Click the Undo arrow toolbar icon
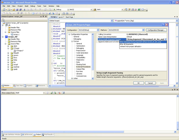 point(35,10)
